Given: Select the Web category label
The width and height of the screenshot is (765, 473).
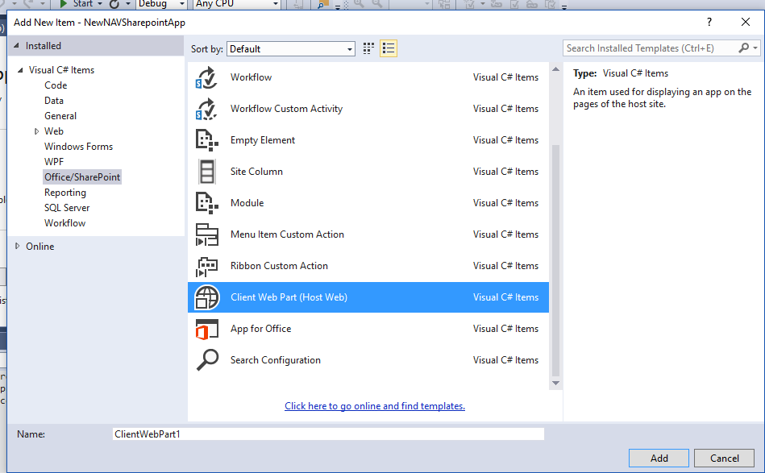Looking at the screenshot, I should pyautogui.click(x=54, y=131).
